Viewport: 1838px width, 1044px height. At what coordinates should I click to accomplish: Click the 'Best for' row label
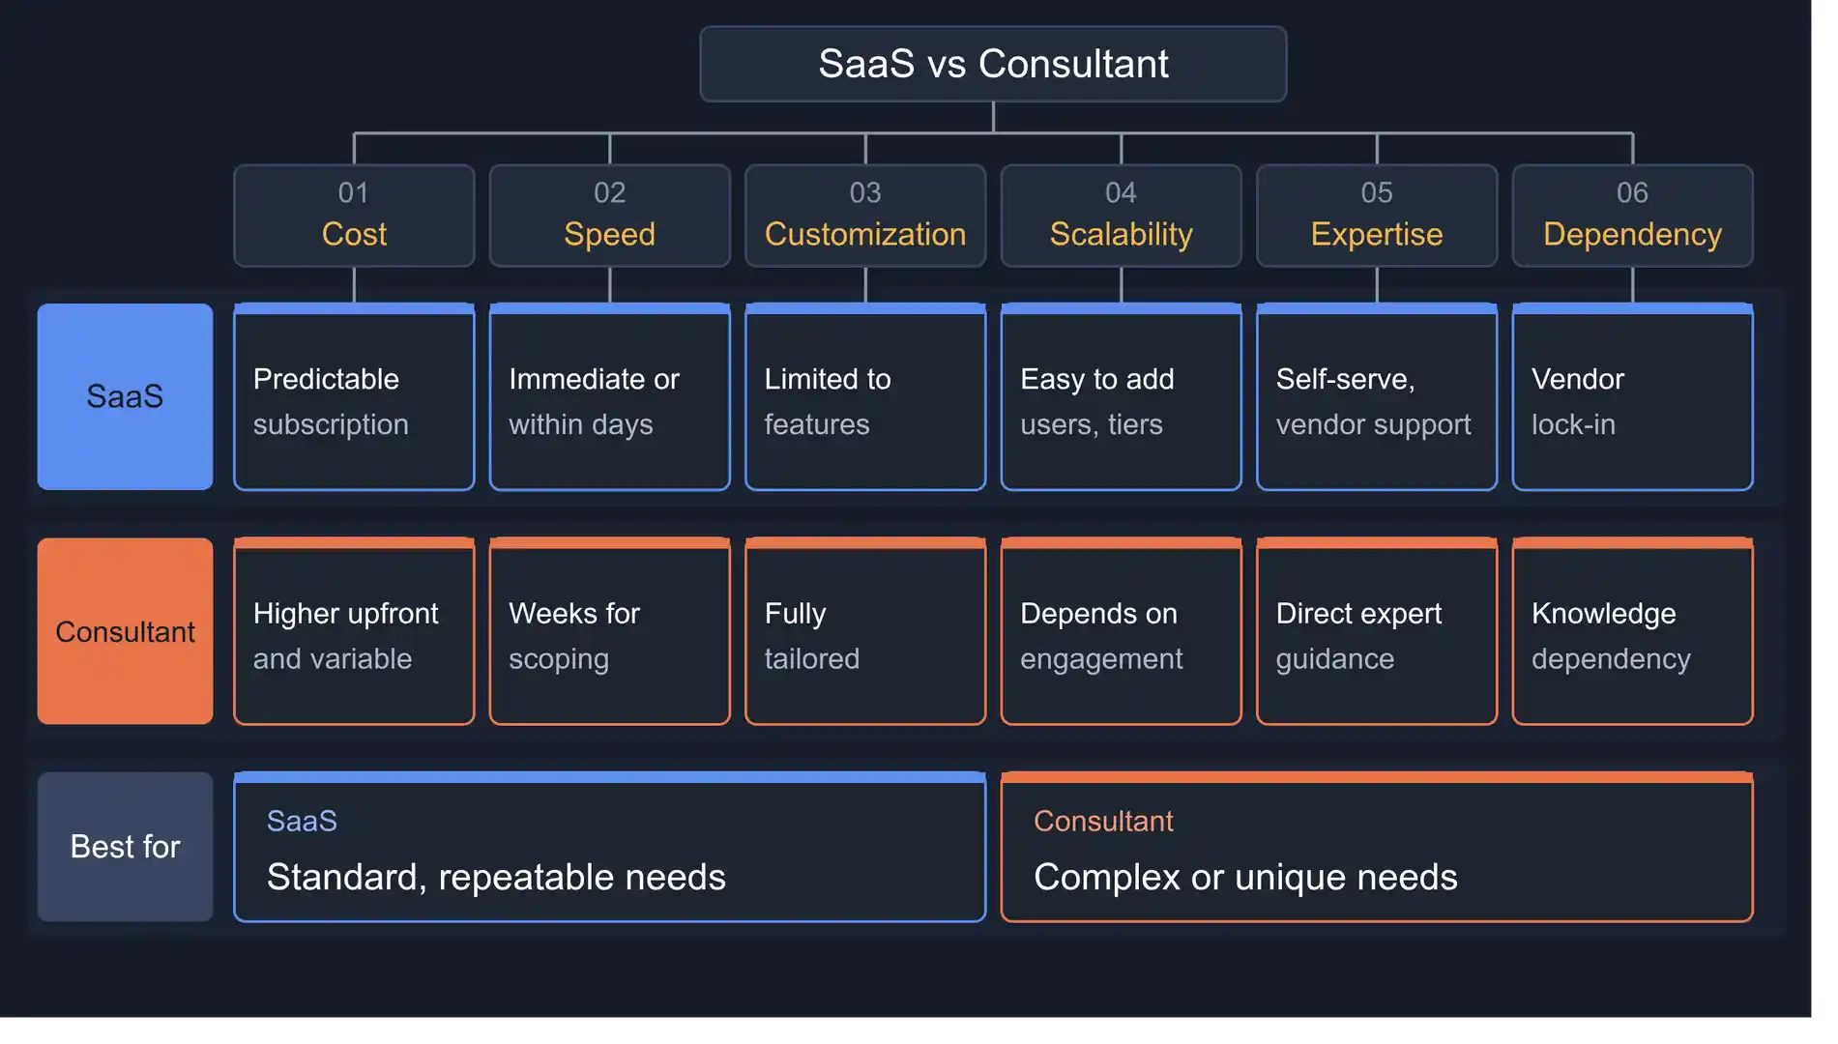[x=125, y=847]
